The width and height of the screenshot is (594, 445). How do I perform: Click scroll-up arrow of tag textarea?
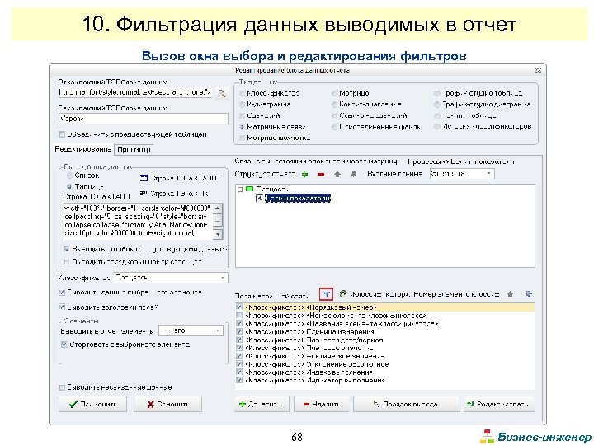point(218,208)
